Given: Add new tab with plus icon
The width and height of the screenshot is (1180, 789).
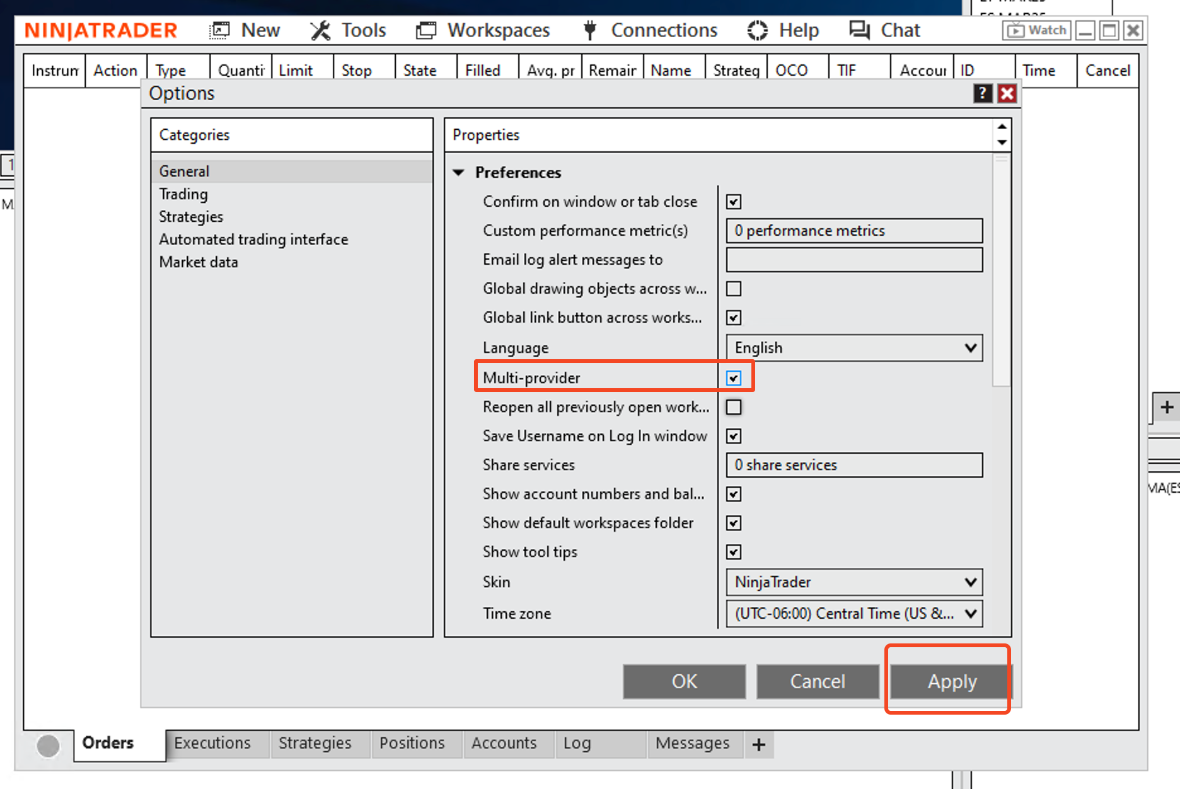Looking at the screenshot, I should coord(759,744).
